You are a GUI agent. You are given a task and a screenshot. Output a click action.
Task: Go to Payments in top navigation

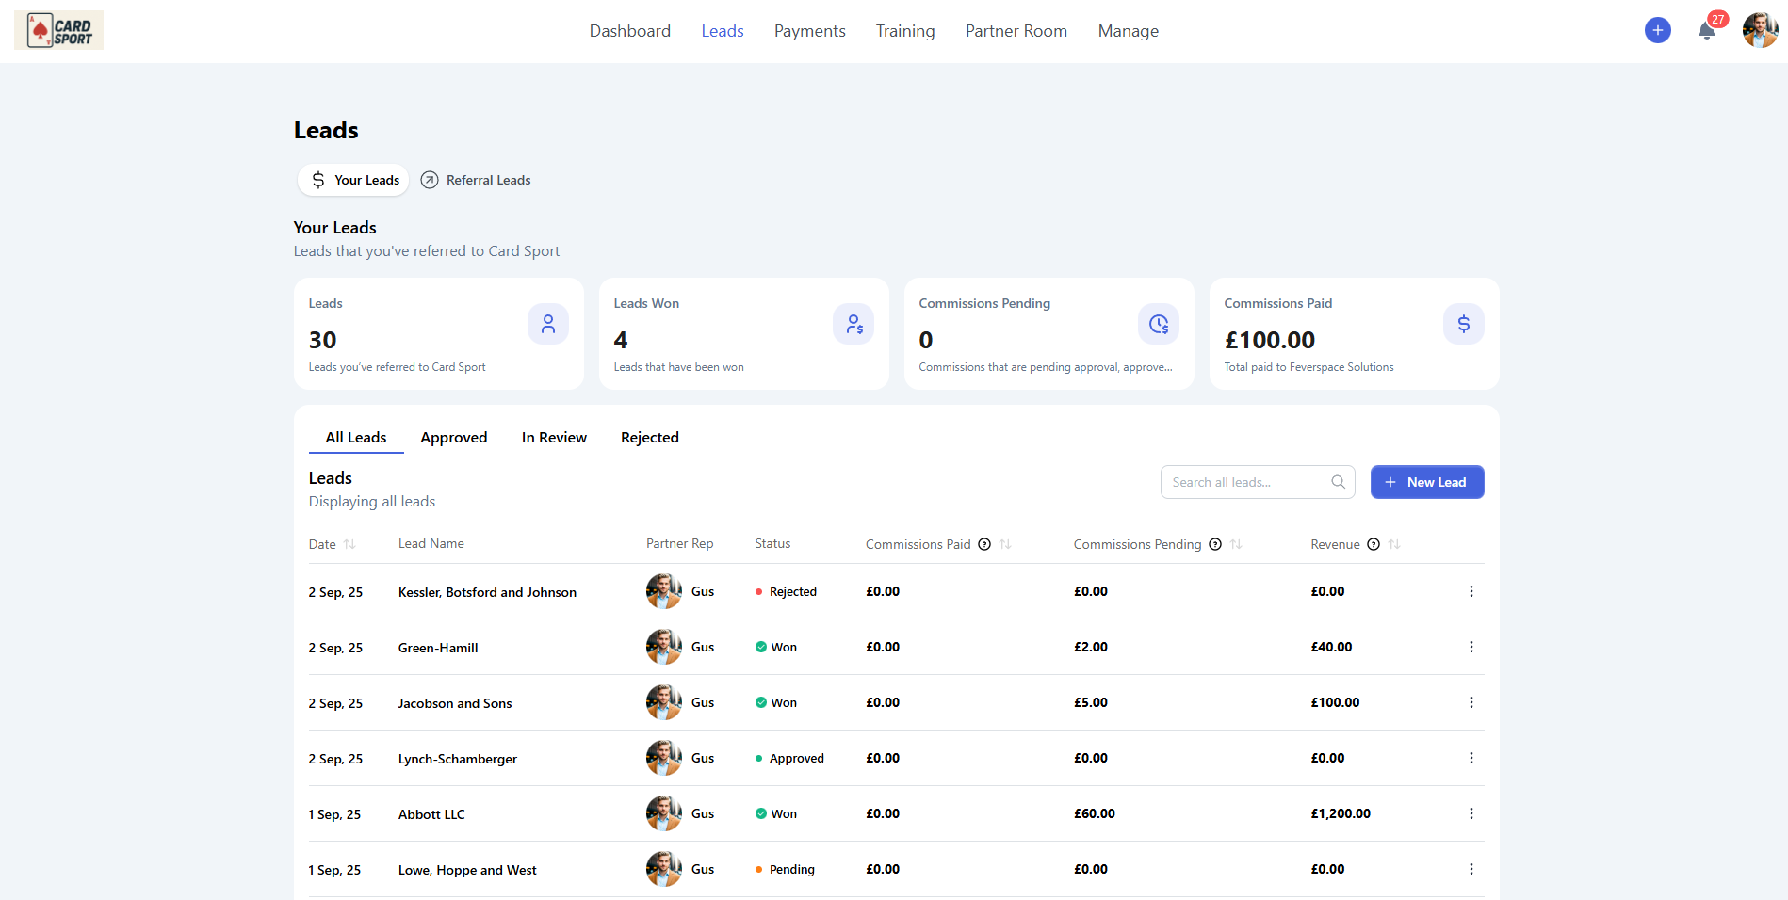(x=809, y=31)
